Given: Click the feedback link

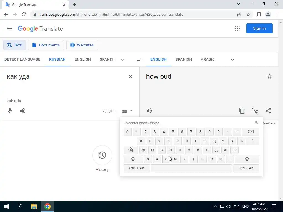Looking at the screenshot, I should pos(269,123).
